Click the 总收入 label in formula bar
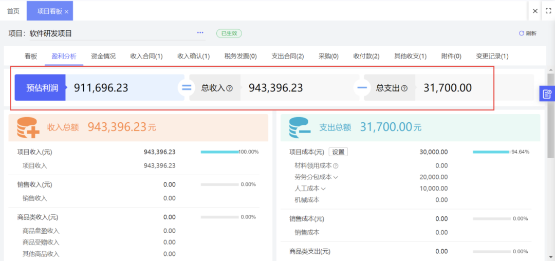Screen dimensions: 555x261 tap(213, 88)
